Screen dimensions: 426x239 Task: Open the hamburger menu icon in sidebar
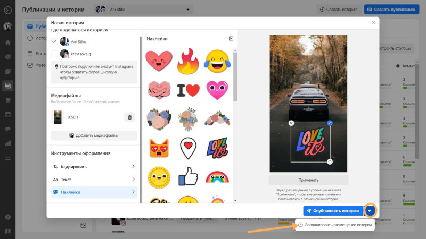click(8, 158)
